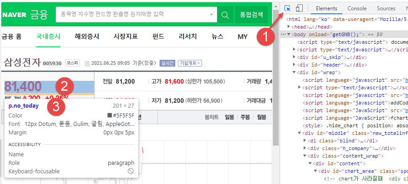Image resolution: width=408 pixels, height=184 pixels.
Task: Collapse the div id="chart_area" node
Action: pyautogui.click(x=316, y=171)
